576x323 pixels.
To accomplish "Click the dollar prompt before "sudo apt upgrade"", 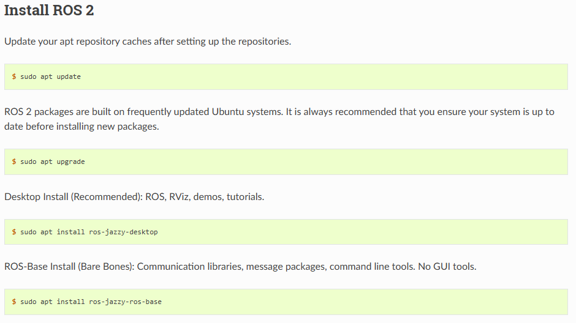I will (x=14, y=161).
